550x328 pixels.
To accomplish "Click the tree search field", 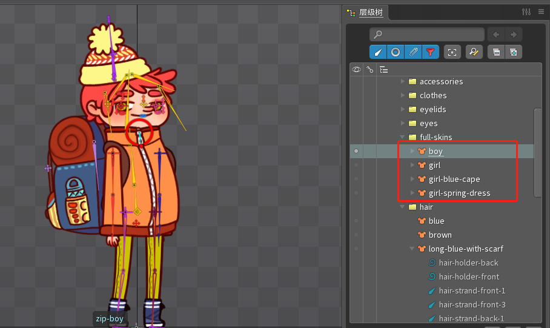I will click(427, 35).
